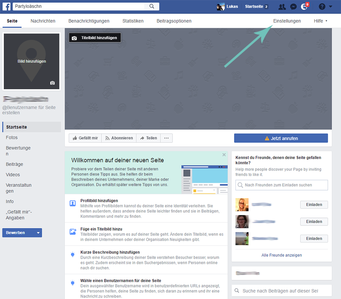Select Fotos in left sidebar
Viewport: 341px width, 299px height.
pyautogui.click(x=12, y=138)
